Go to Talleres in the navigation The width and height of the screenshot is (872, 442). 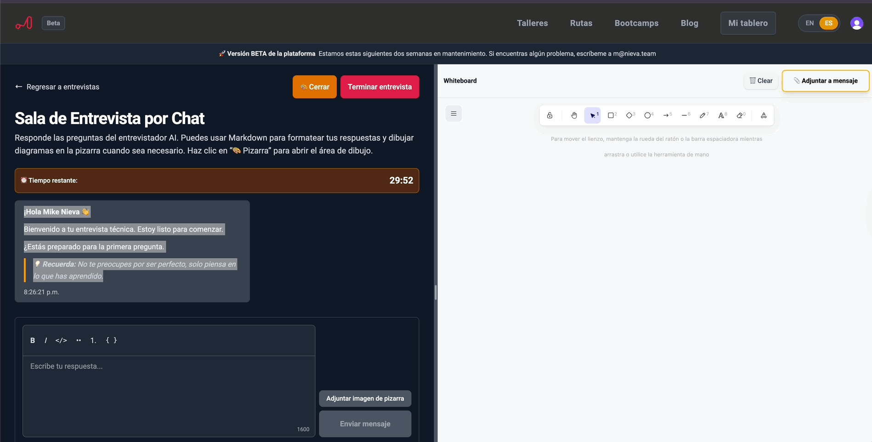pyautogui.click(x=532, y=23)
